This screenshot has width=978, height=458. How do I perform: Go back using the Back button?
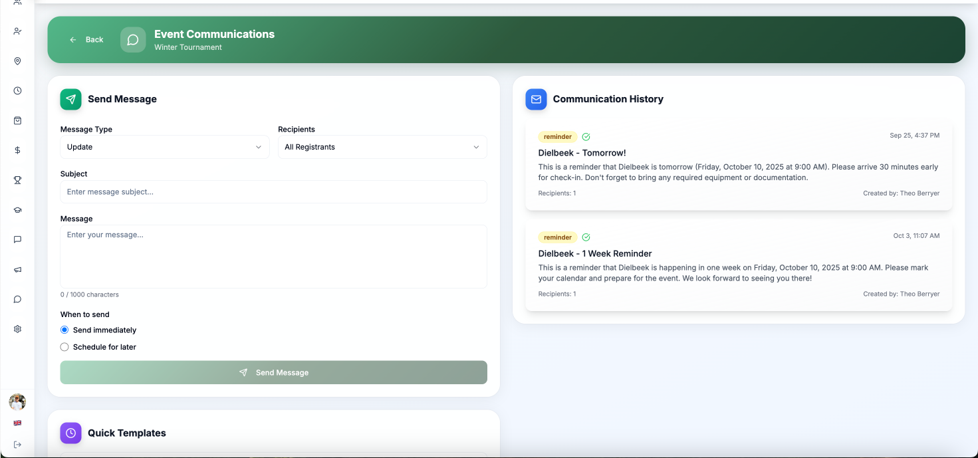click(x=86, y=40)
